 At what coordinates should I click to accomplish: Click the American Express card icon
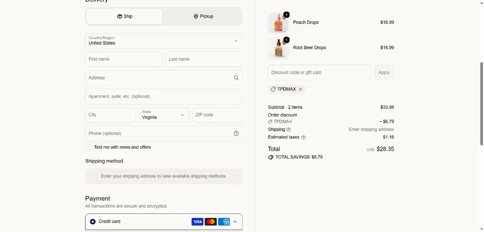click(x=224, y=222)
